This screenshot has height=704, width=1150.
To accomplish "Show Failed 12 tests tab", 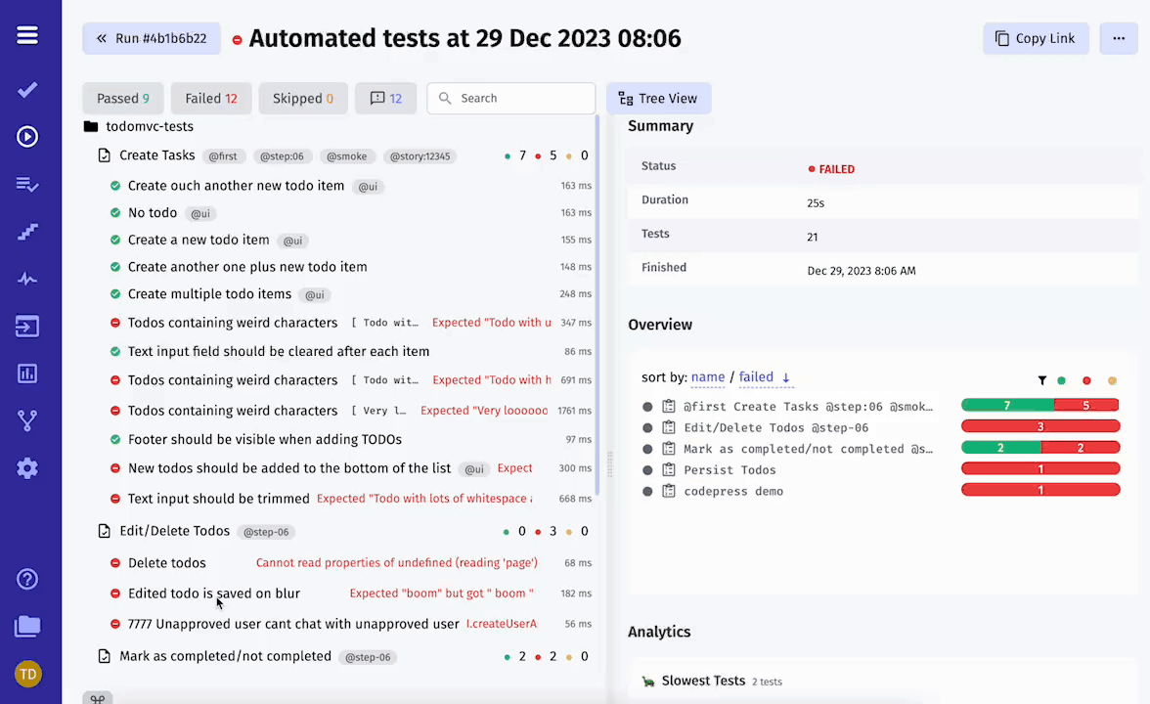I will coord(211,98).
